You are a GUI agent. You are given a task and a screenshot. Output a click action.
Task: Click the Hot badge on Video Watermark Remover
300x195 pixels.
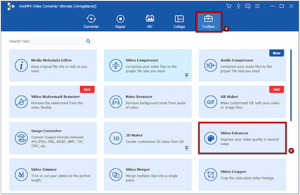[x=87, y=89]
